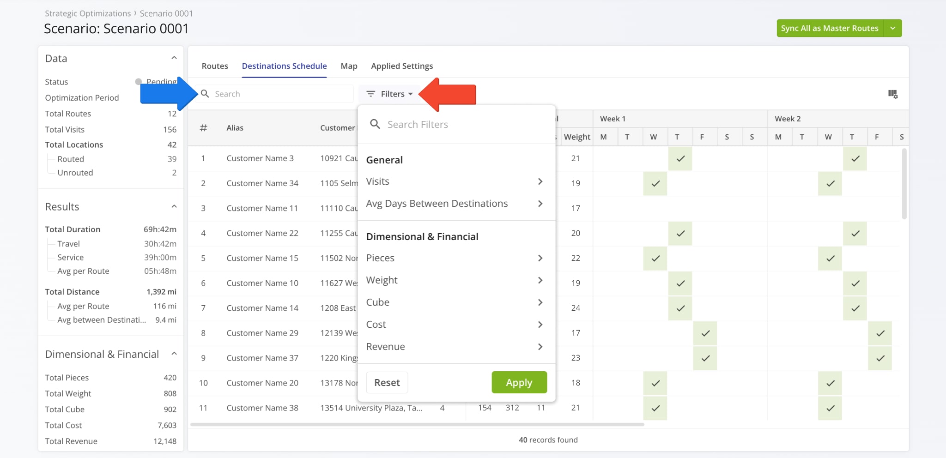Click the horizontal scrollbar under the table

point(417,424)
